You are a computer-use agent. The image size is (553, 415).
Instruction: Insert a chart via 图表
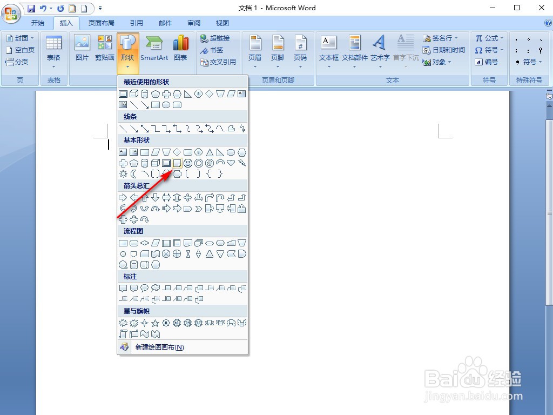click(x=180, y=48)
